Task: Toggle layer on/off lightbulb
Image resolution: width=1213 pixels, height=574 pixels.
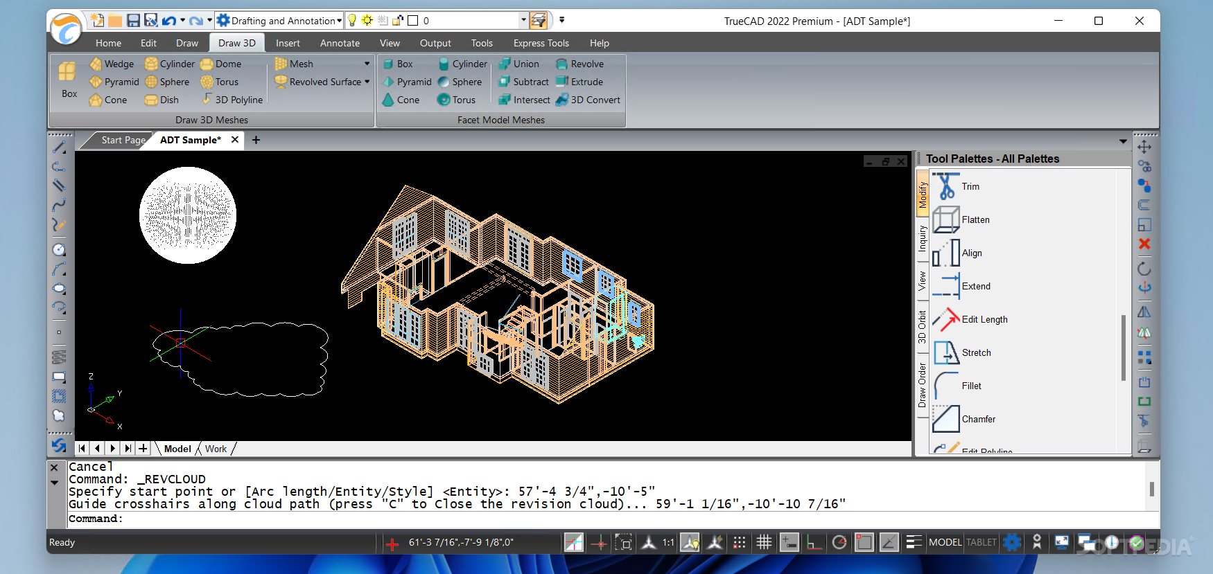Action: pyautogui.click(x=352, y=20)
